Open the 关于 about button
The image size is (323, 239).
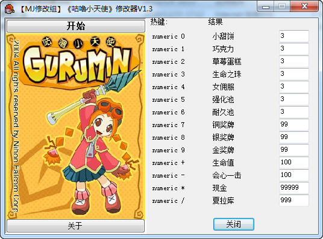pos(75,226)
